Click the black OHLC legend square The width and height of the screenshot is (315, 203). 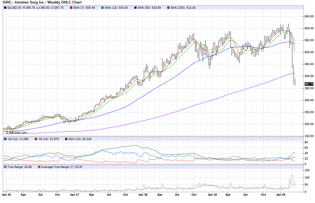[x=5, y=8]
